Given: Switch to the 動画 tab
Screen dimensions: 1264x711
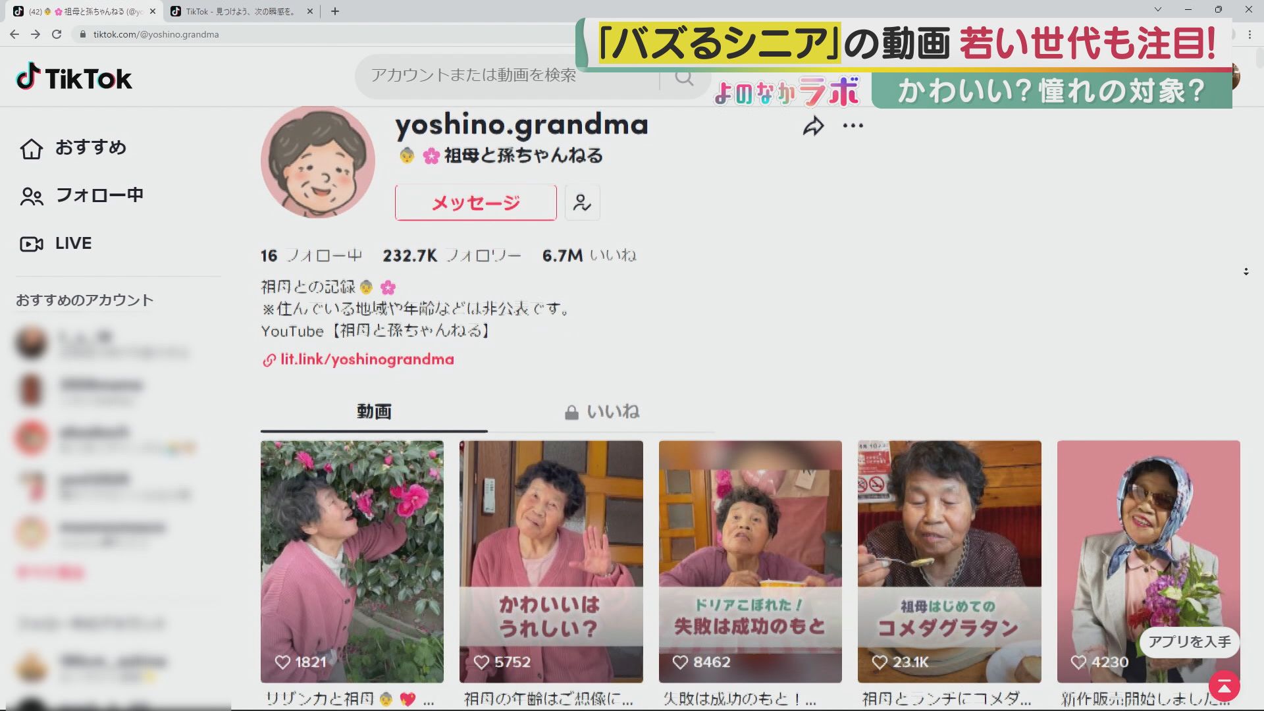Looking at the screenshot, I should tap(374, 412).
